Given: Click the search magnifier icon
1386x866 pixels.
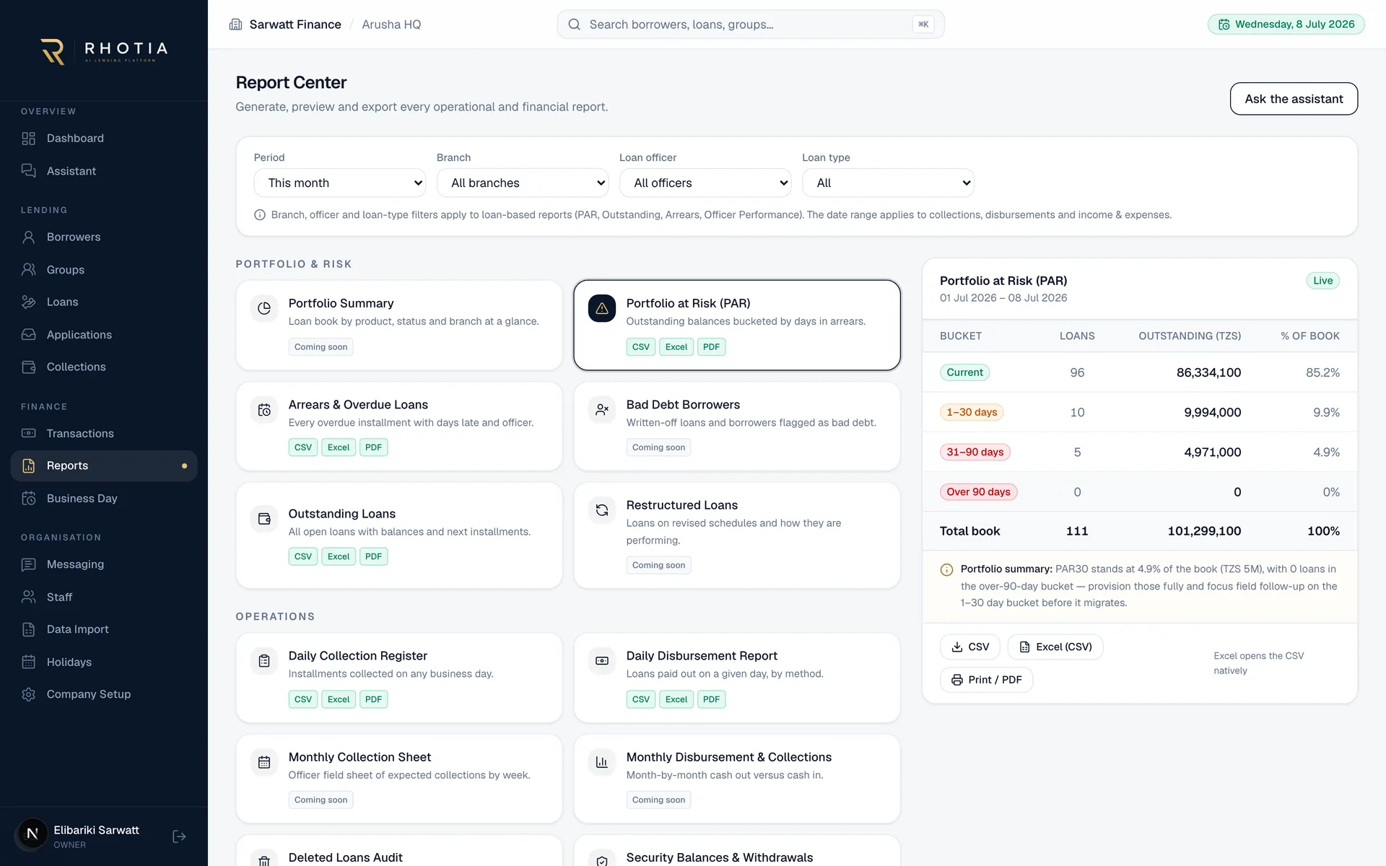Looking at the screenshot, I should tap(575, 25).
